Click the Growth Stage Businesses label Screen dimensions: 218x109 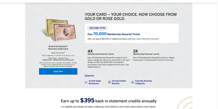tap(95, 82)
